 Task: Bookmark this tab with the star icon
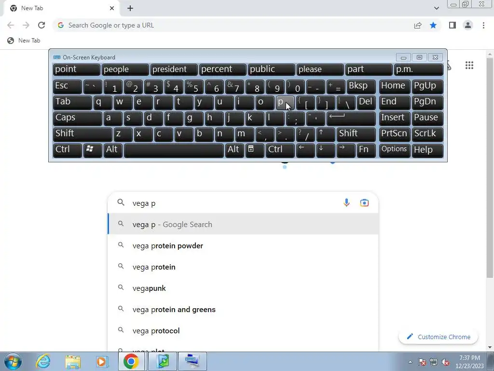coord(433,25)
